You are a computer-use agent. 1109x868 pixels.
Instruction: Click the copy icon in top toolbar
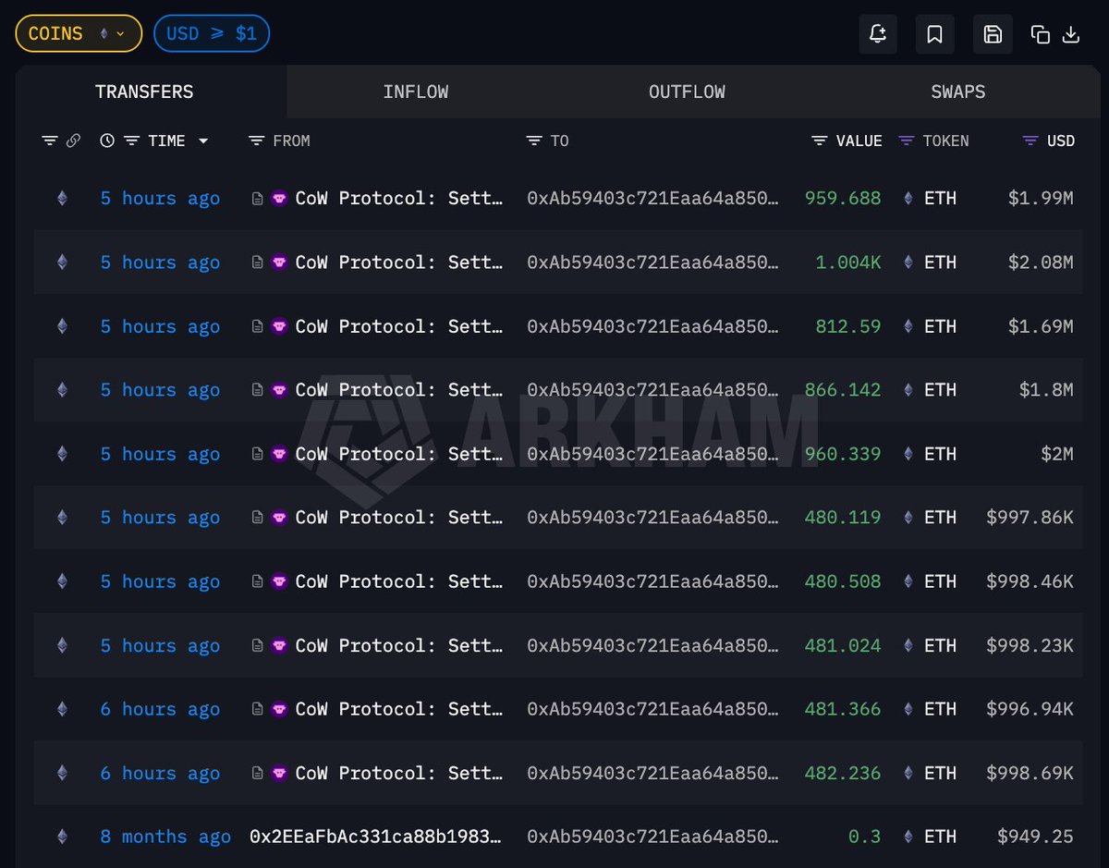click(1041, 34)
